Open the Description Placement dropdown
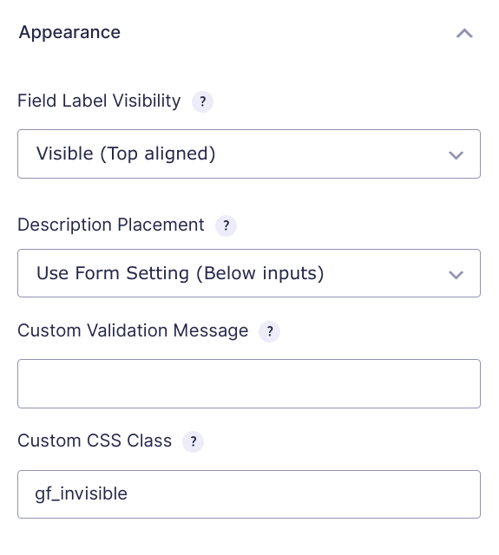Image resolution: width=499 pixels, height=555 pixels. click(x=249, y=273)
